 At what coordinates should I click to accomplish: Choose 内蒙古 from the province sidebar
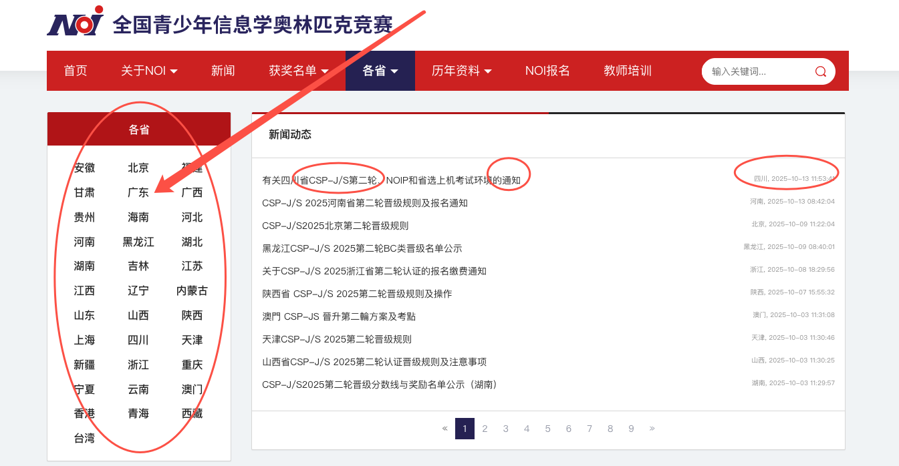(192, 291)
